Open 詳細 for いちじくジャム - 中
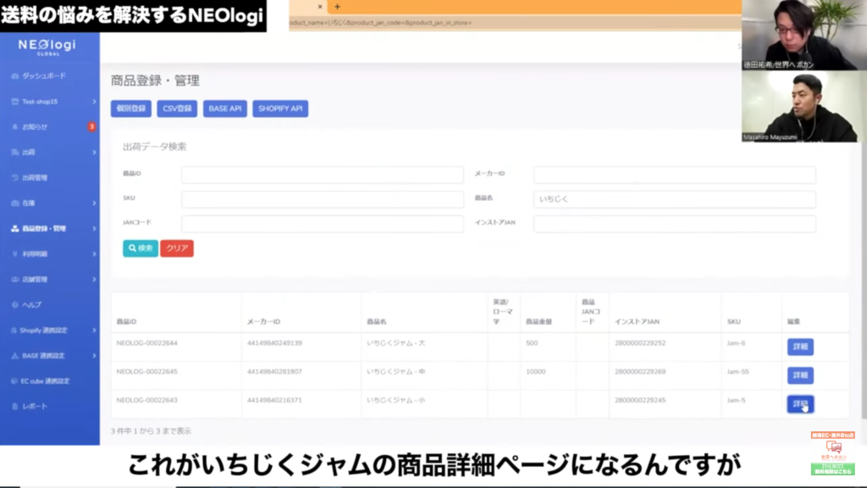The width and height of the screenshot is (867, 488). pos(800,375)
